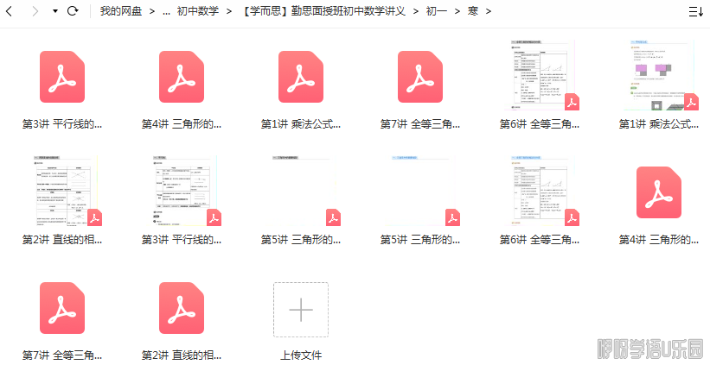Screen dimensions: 710x371
Task: Open the sort order menu icon
Action: point(695,11)
